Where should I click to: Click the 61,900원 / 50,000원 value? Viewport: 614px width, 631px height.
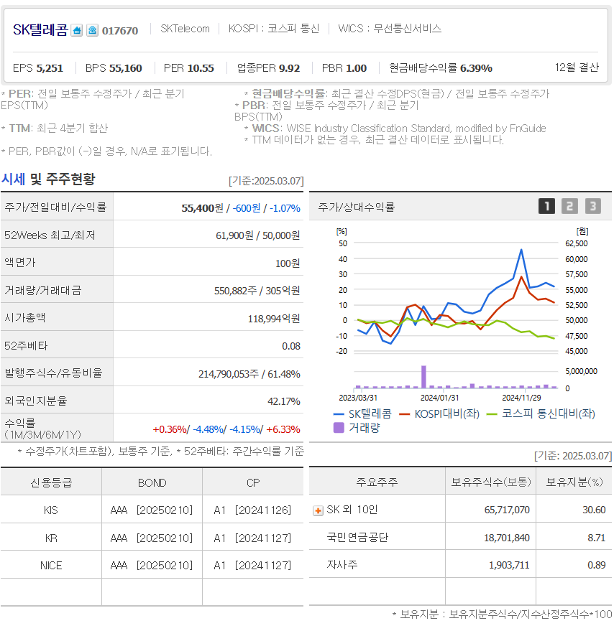pyautogui.click(x=257, y=235)
